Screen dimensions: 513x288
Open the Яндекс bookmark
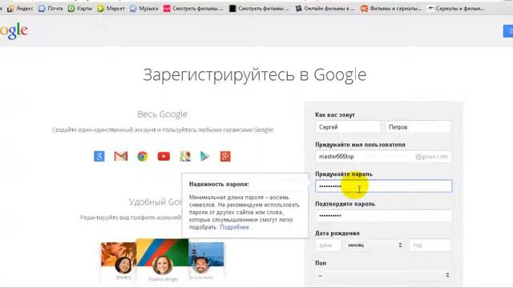point(20,9)
